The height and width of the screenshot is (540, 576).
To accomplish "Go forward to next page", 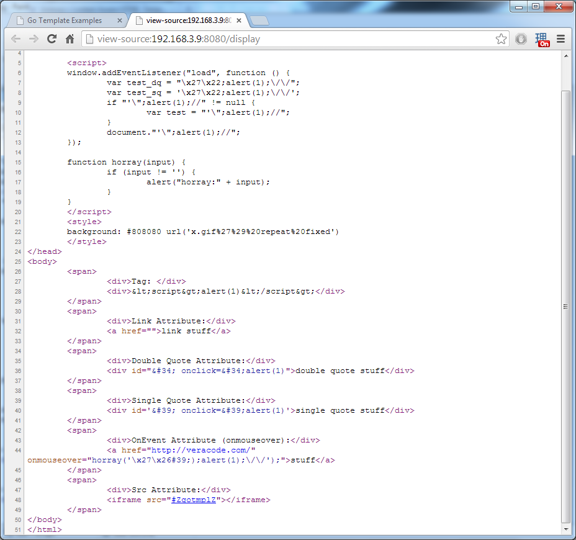I will point(34,39).
